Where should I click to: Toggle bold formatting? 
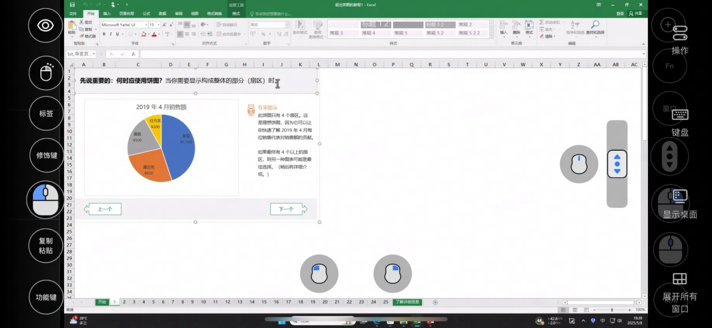(104, 34)
